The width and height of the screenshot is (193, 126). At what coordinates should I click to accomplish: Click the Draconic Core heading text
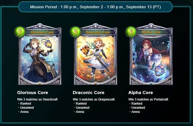click(88, 93)
